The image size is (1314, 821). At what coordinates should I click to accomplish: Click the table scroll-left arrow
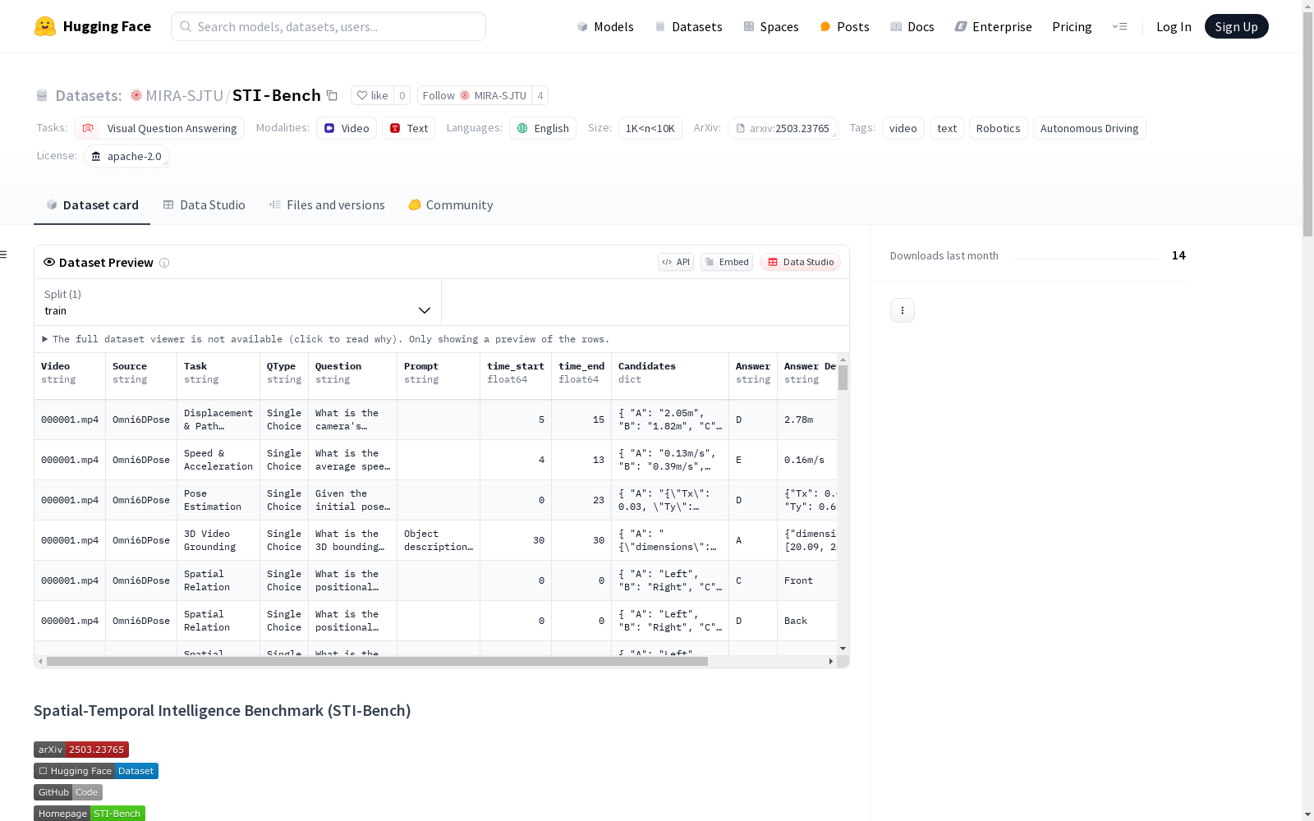[40, 661]
